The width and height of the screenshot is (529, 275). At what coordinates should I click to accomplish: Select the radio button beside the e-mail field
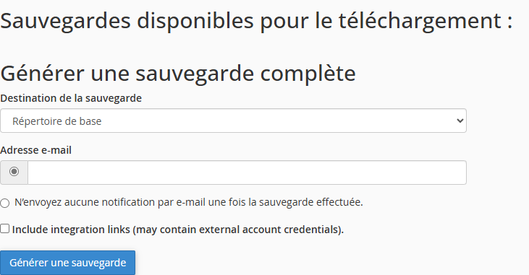point(14,172)
